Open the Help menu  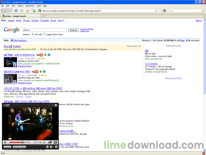click(45, 6)
